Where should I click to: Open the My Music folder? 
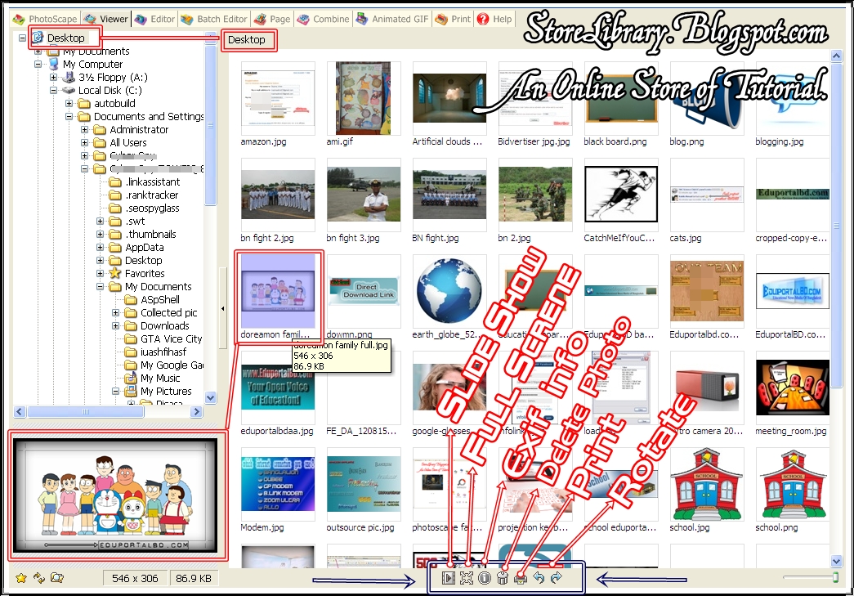point(160,378)
